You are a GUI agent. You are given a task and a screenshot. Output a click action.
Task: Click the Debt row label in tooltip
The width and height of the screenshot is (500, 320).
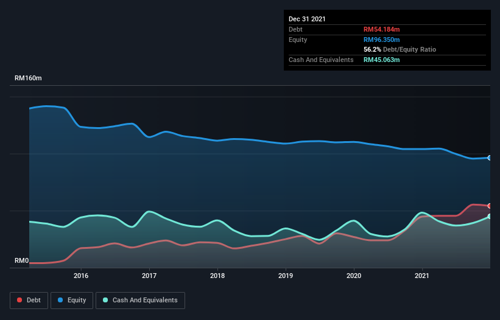pyautogui.click(x=295, y=29)
